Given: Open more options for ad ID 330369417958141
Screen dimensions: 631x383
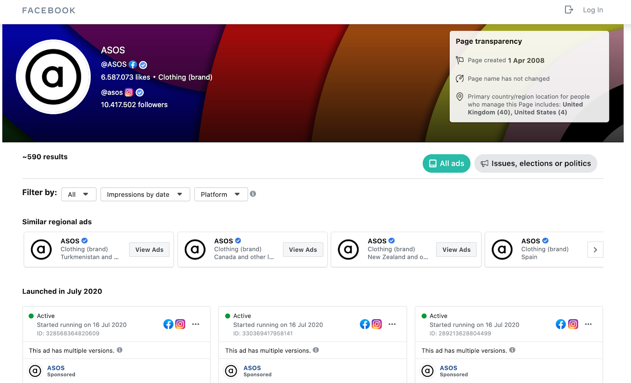Looking at the screenshot, I should 392,324.
